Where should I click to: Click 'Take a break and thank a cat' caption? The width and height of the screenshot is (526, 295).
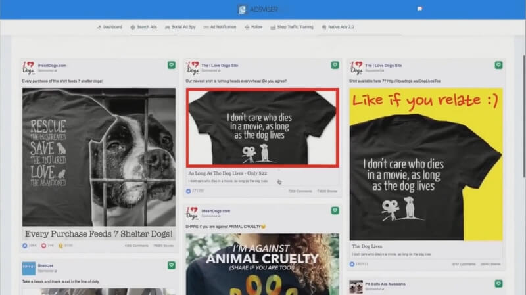(60, 282)
